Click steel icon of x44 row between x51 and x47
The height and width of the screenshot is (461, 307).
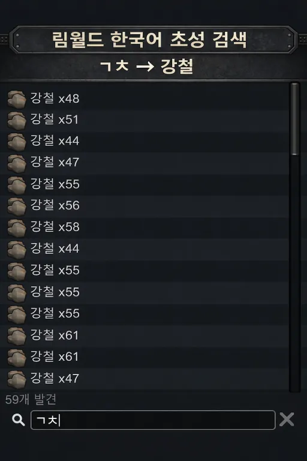tap(16, 142)
